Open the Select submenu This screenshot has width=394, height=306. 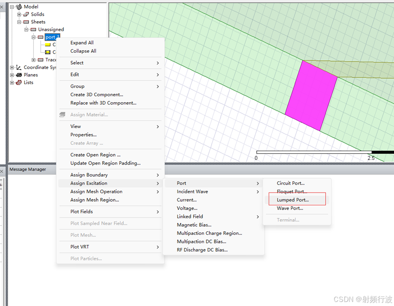pos(111,63)
